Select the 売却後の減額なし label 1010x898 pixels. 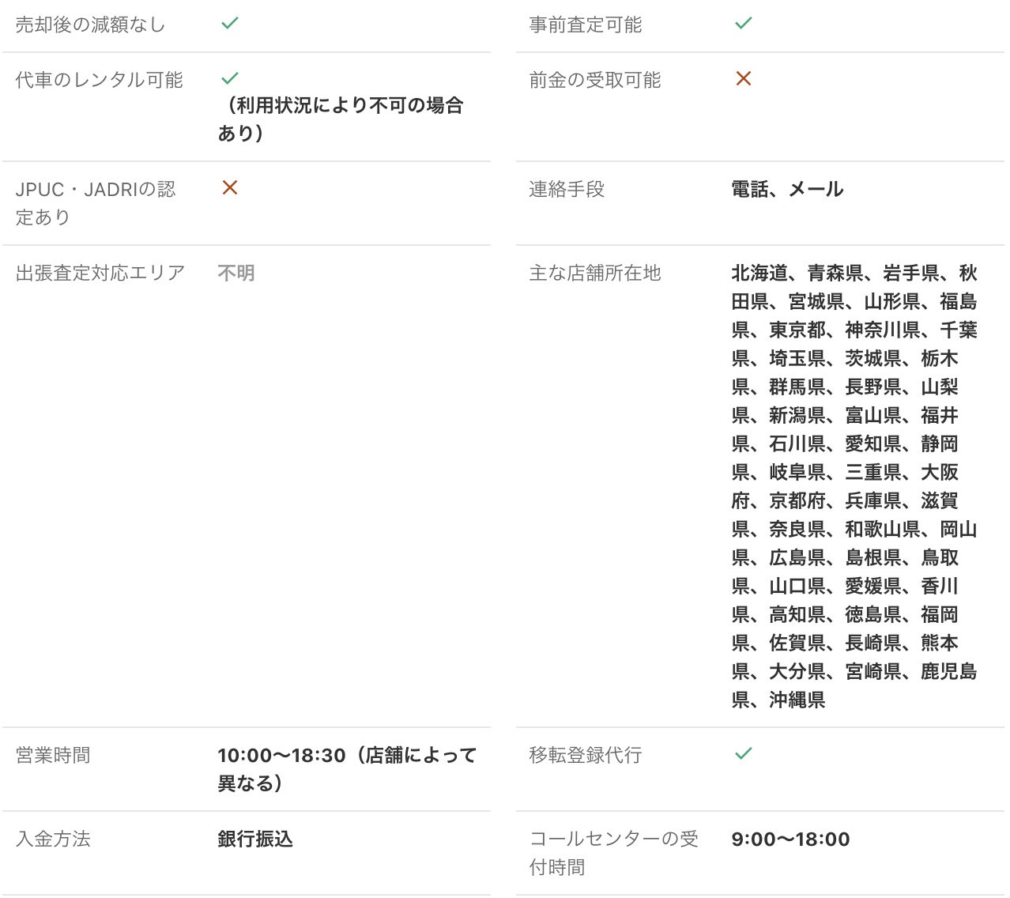point(90,25)
